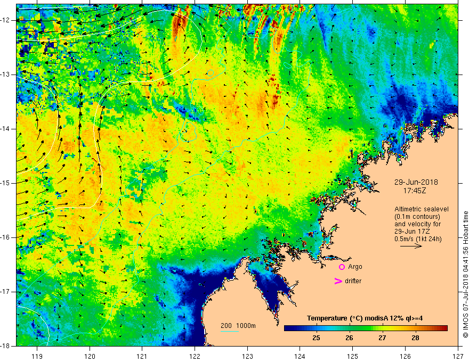The image size is (469, 362).
Task: Click the temperature color bar
Action: click(x=366, y=328)
